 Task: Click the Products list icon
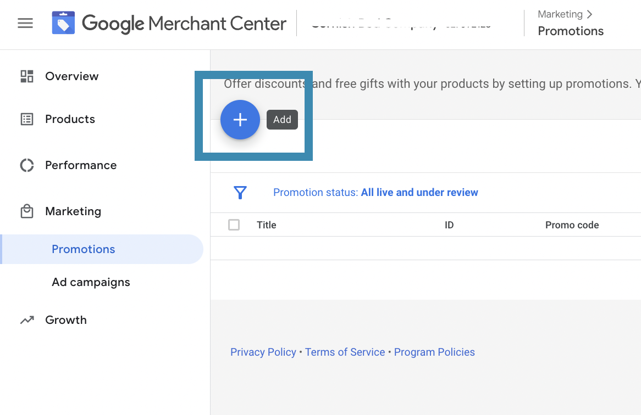point(27,119)
